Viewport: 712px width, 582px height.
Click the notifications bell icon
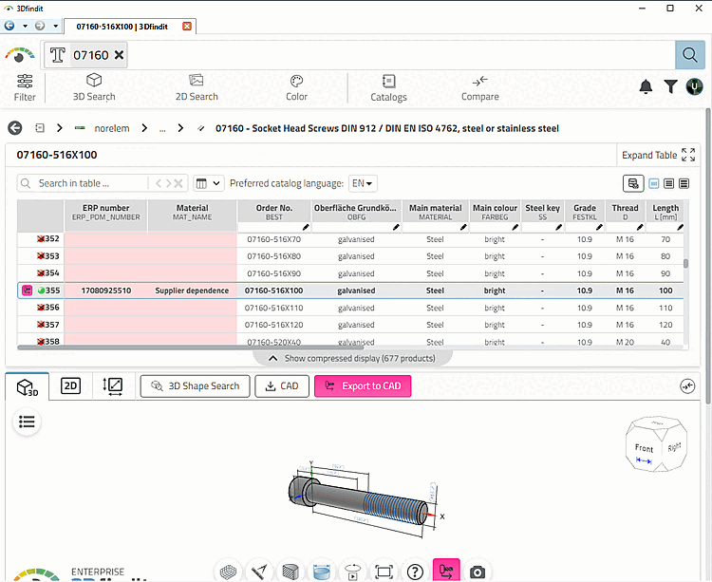(646, 87)
